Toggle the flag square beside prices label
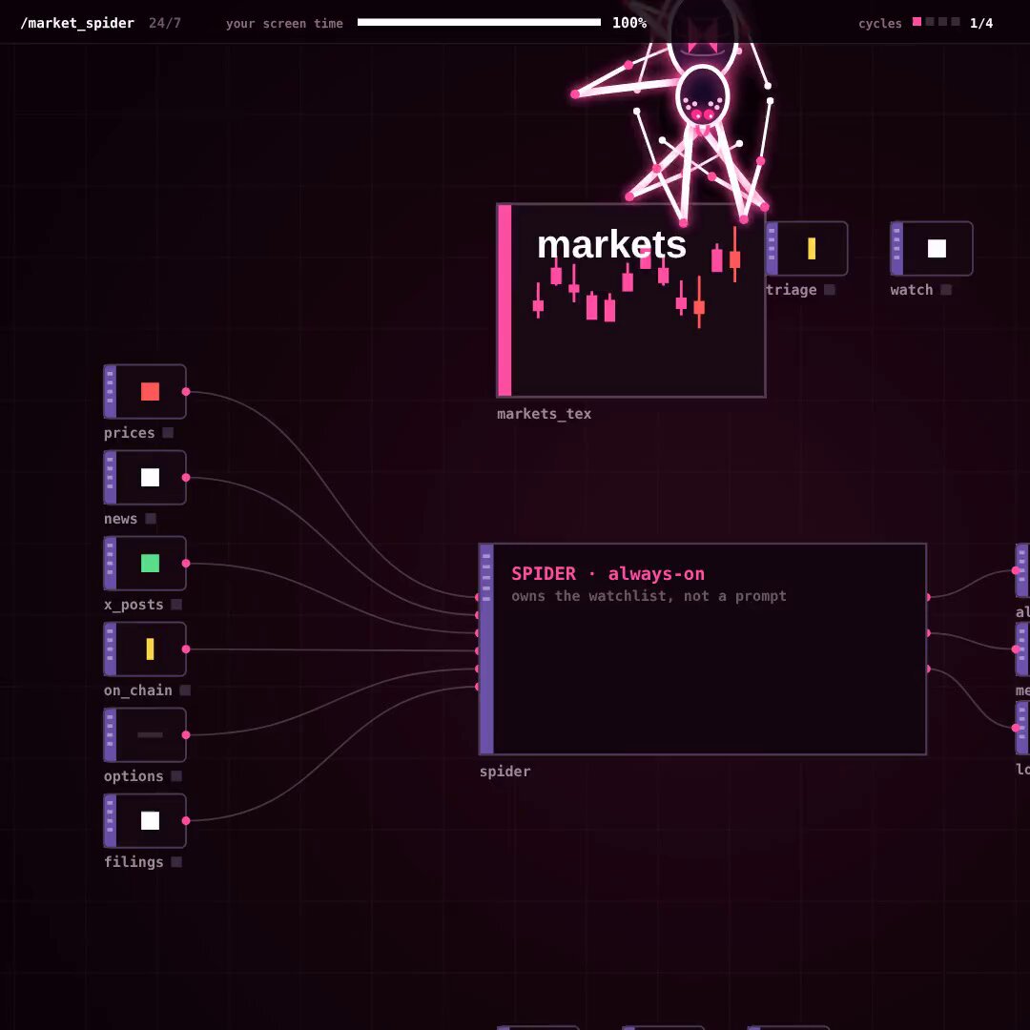 168,432
